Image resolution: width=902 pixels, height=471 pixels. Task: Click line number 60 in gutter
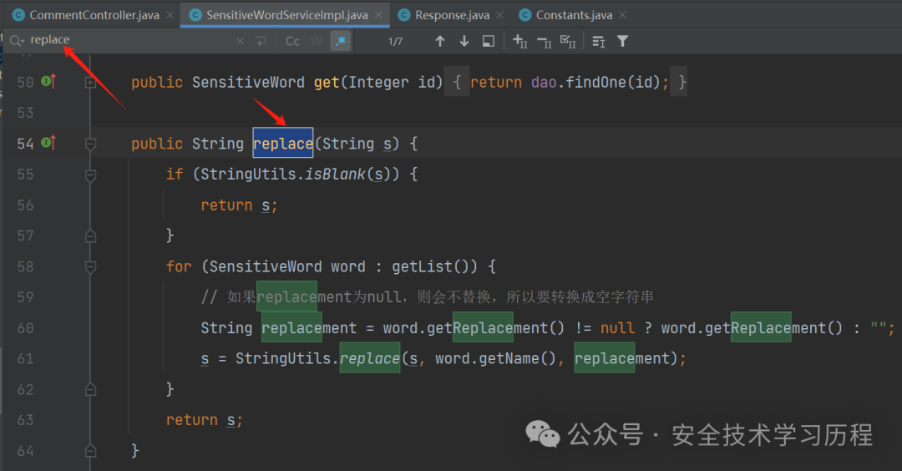coord(25,328)
